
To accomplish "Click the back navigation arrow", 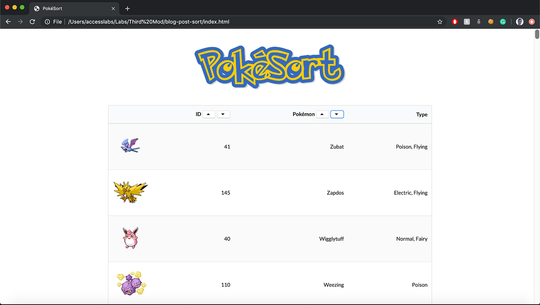I will [8, 21].
